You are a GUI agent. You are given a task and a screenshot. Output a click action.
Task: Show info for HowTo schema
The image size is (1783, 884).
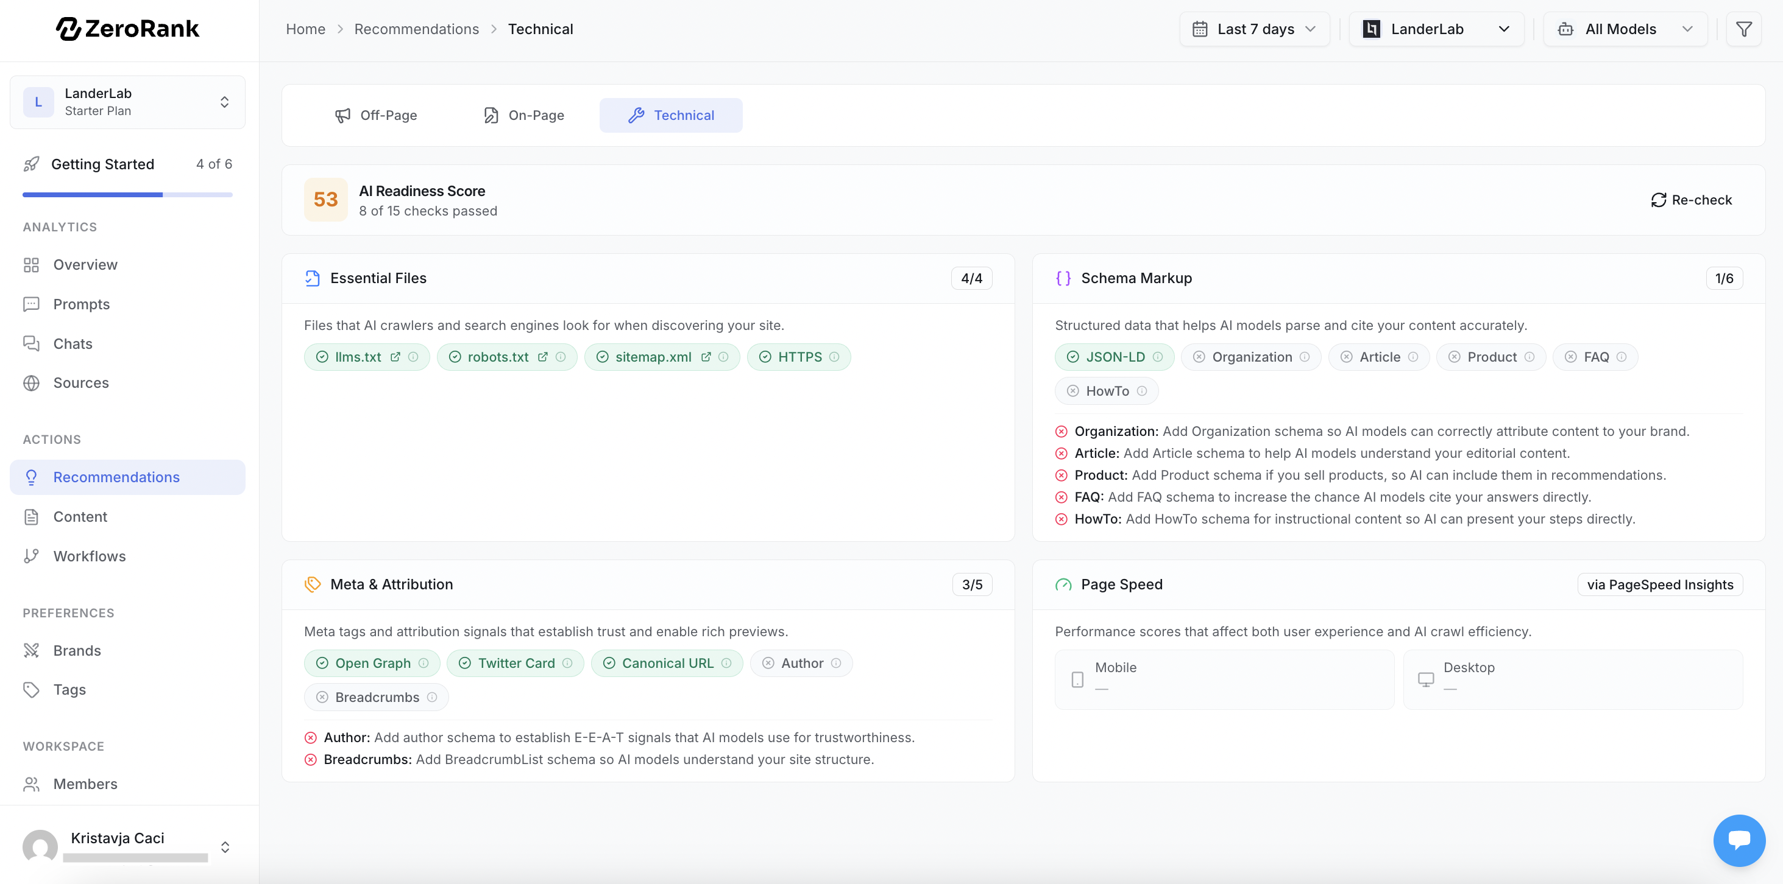coord(1142,391)
